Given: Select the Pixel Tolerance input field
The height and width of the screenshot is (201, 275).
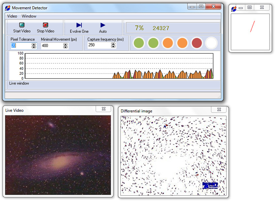Looking at the screenshot, I should [x=21, y=46].
